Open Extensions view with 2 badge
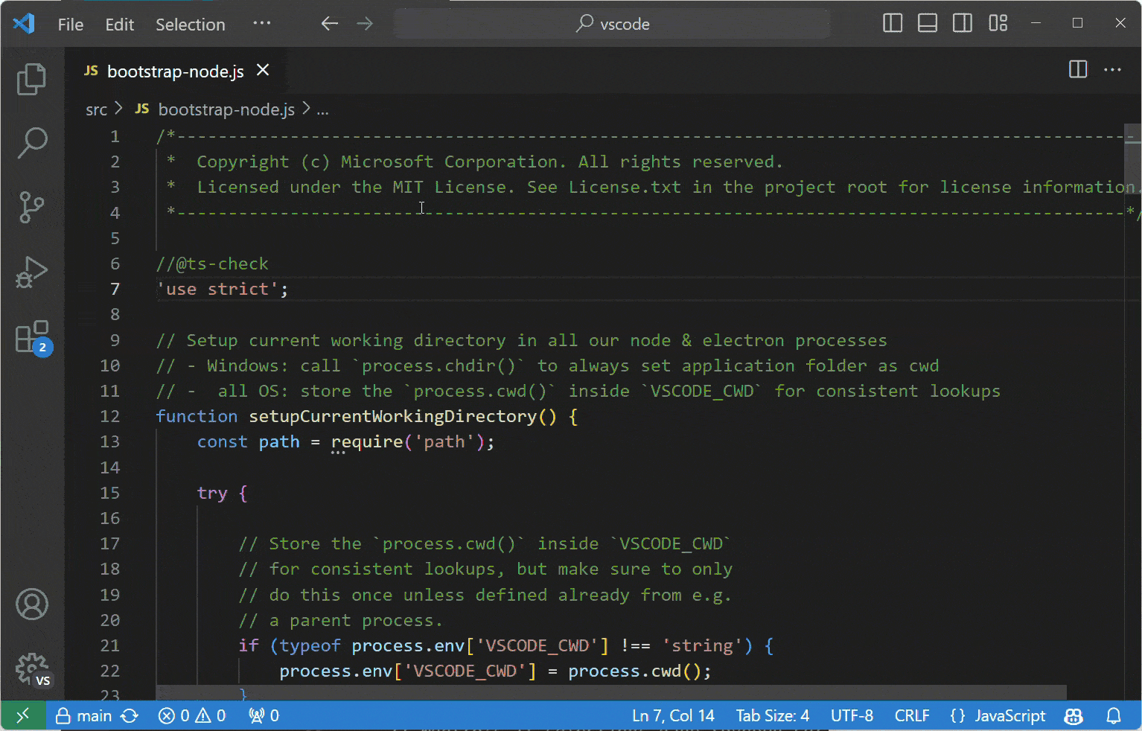Image resolution: width=1142 pixels, height=731 pixels. coord(32,337)
